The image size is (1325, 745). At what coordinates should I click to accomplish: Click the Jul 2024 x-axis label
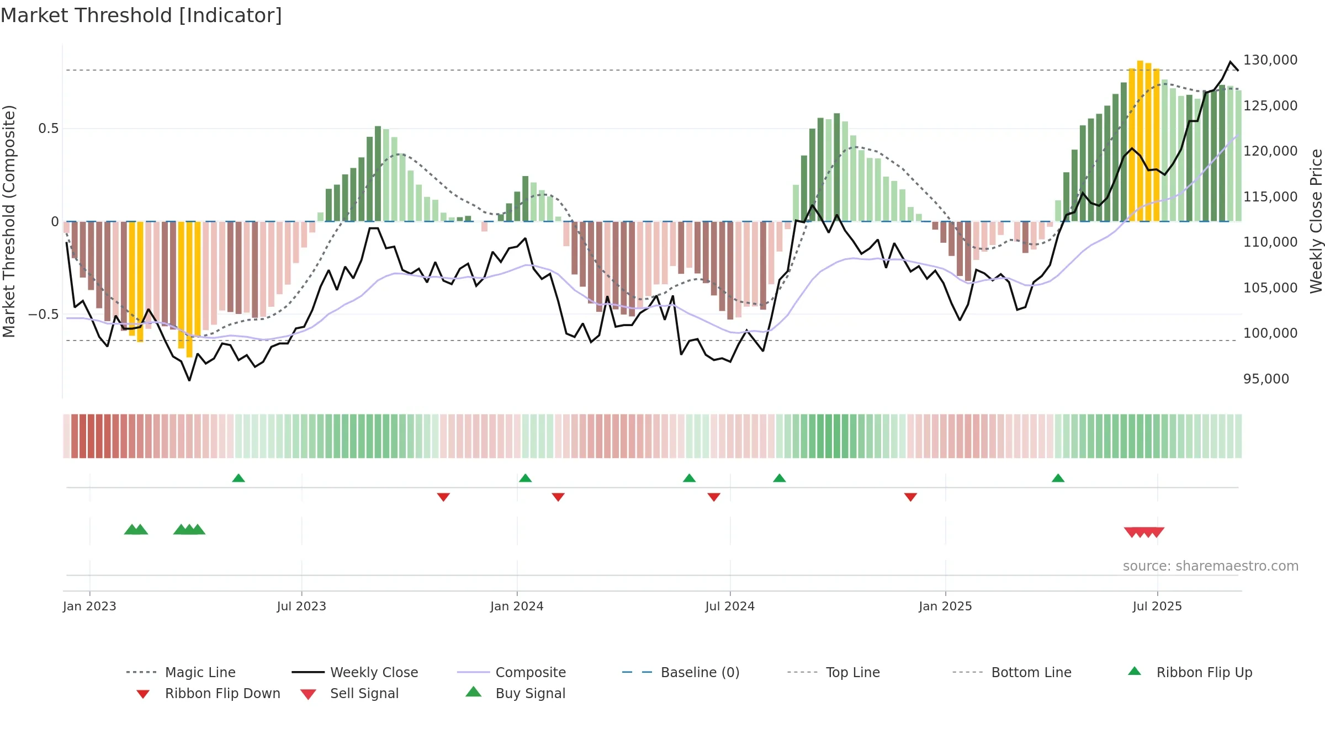click(730, 606)
